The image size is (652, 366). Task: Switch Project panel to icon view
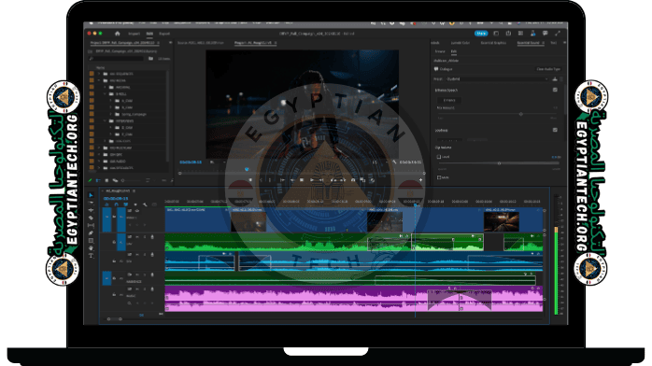(x=106, y=180)
